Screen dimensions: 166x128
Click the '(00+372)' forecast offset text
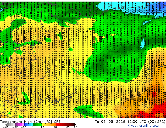click(x=157, y=122)
